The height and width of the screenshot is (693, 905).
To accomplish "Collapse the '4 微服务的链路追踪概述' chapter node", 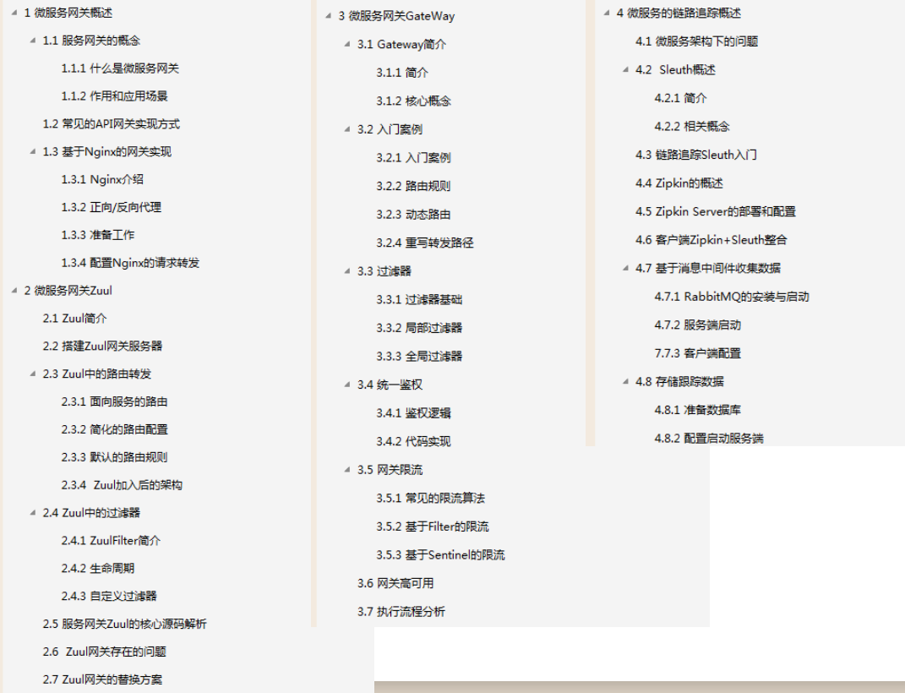I will pos(608,13).
